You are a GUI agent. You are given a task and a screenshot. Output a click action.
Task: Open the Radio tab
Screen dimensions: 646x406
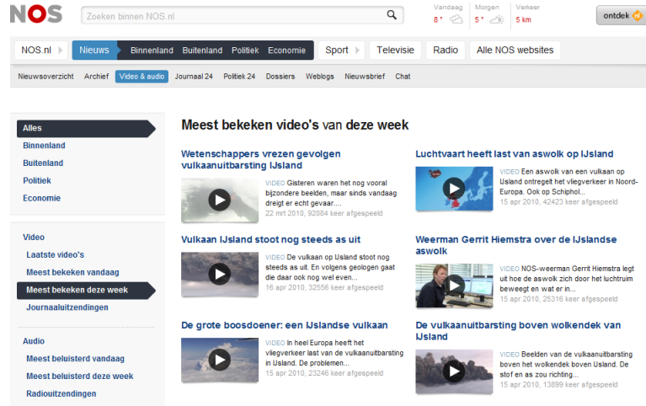point(446,51)
